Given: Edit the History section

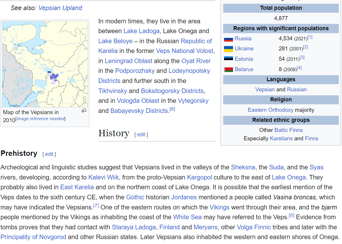Looking at the screenshot, I should (x=141, y=135).
